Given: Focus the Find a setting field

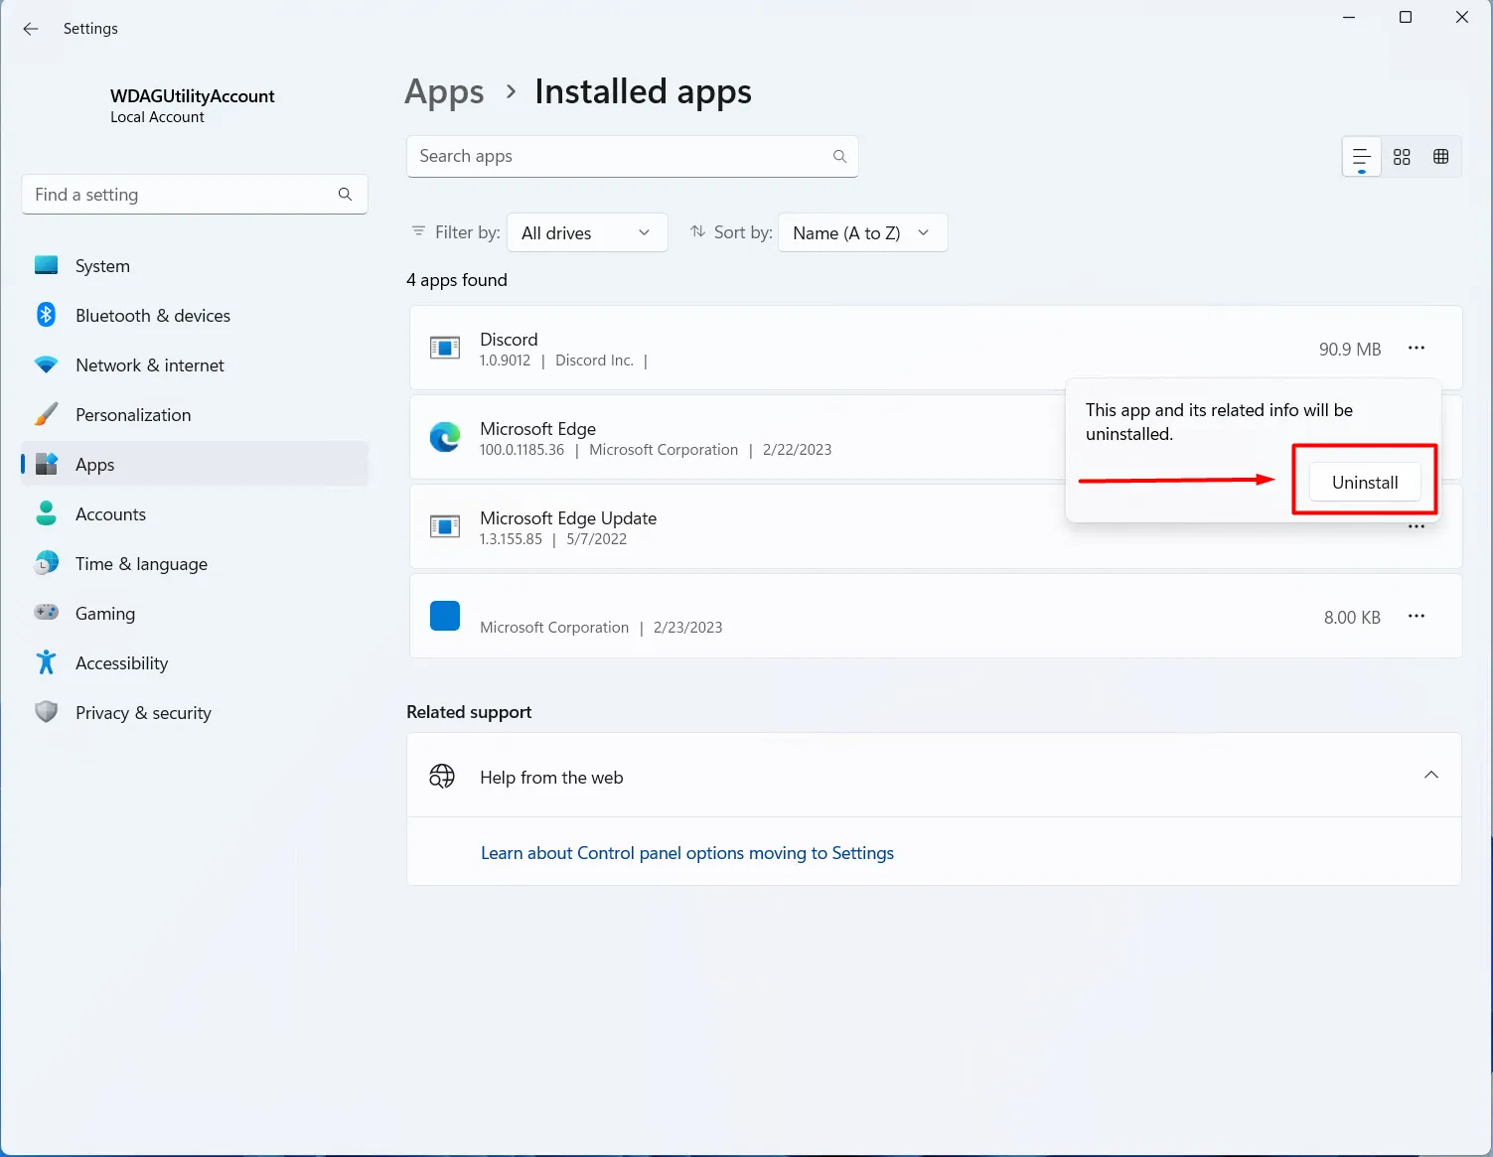Looking at the screenshot, I should [x=184, y=195].
